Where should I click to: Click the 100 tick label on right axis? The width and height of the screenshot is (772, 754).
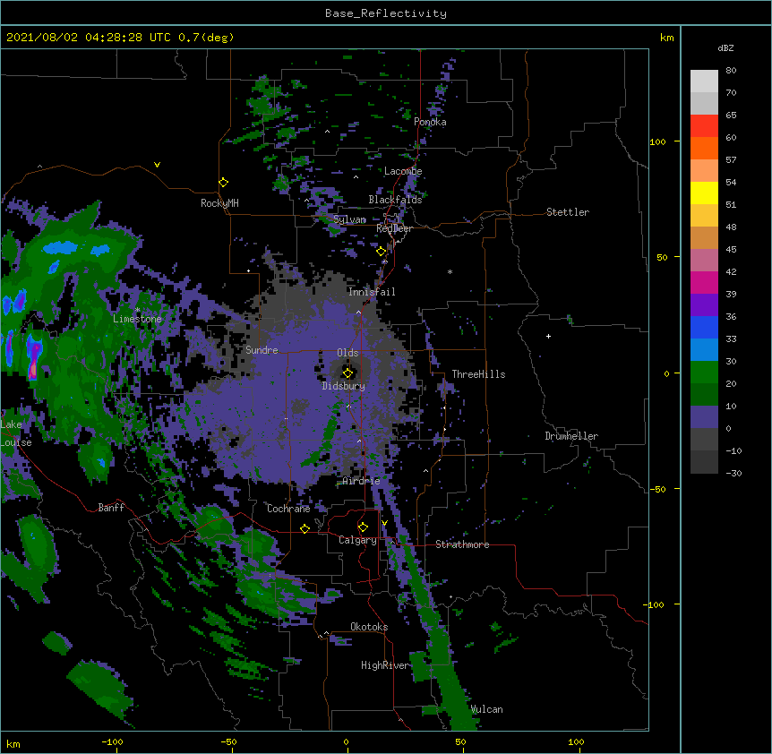click(658, 142)
